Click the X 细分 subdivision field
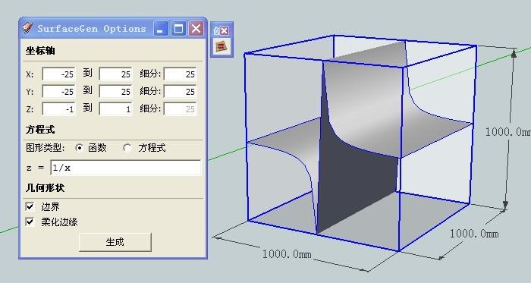Viewport: 531px width, 283px height. 181,74
